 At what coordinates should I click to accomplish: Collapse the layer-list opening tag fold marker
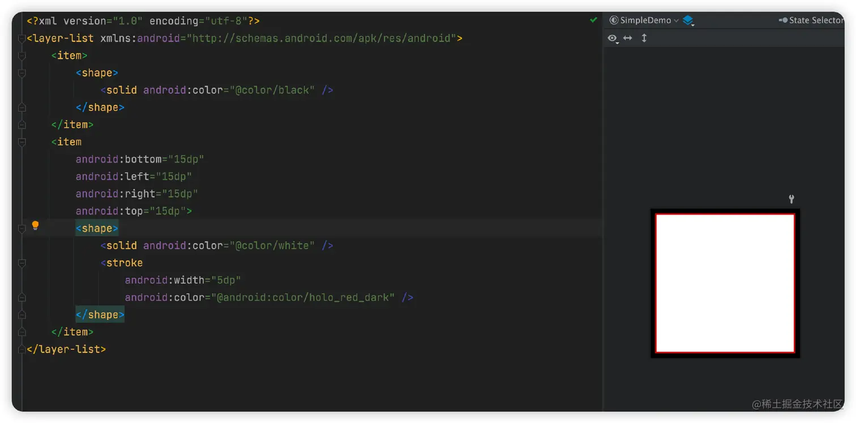(x=22, y=39)
